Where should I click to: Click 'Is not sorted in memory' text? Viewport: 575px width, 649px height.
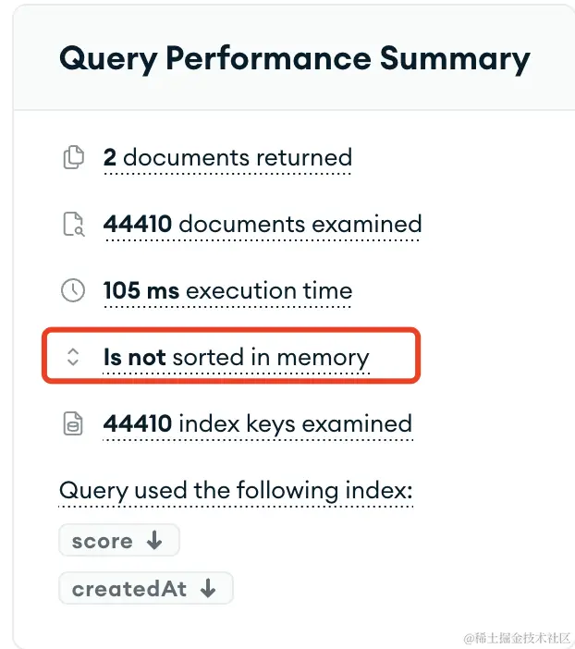tap(236, 358)
